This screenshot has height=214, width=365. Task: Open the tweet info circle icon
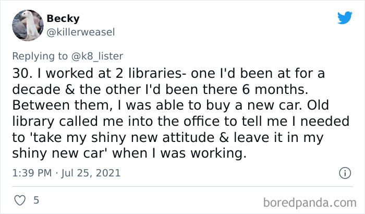pos(344,173)
